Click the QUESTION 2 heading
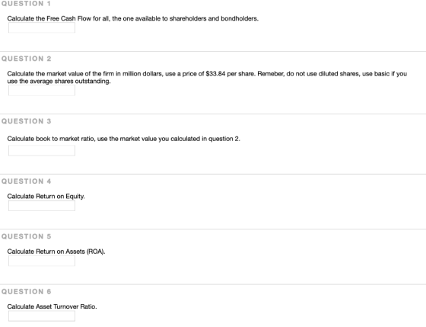Viewport: 426px width, 327px height. point(26,59)
